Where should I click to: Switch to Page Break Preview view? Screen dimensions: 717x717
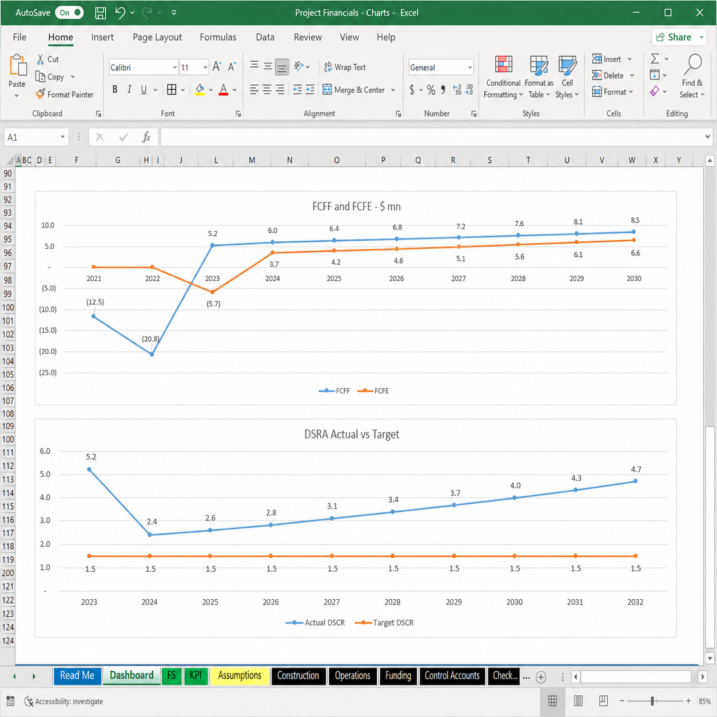tap(603, 701)
